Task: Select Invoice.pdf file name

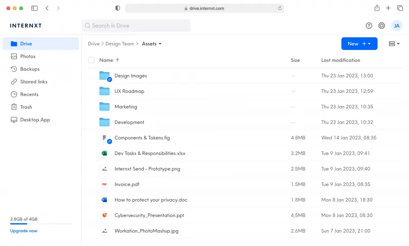Action: tap(127, 184)
